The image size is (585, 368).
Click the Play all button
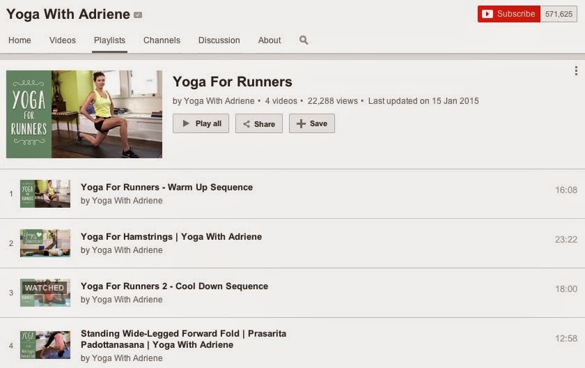(201, 123)
